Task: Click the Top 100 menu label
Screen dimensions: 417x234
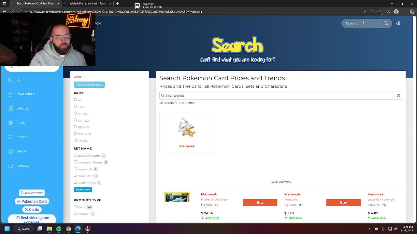Action: pyautogui.click(x=22, y=137)
